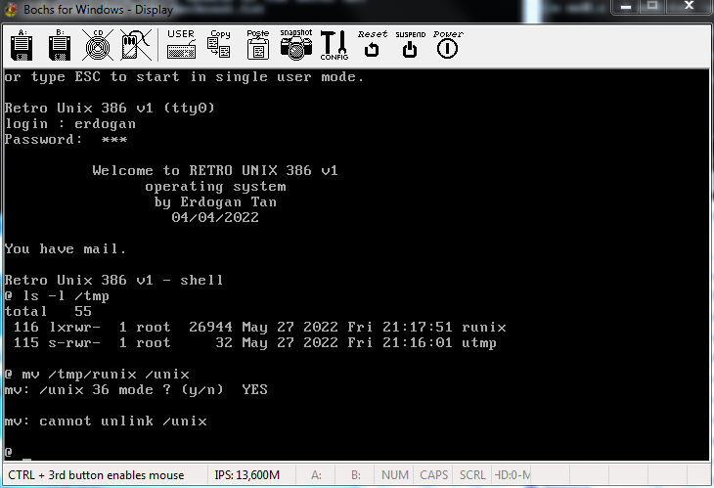This screenshot has height=488, width=714.
Task: Click the USER keyboard shortcut button
Action: pyautogui.click(x=181, y=45)
